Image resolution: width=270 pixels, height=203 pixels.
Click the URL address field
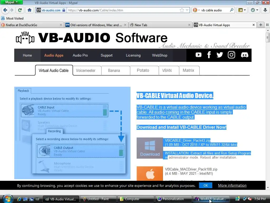click(123, 10)
